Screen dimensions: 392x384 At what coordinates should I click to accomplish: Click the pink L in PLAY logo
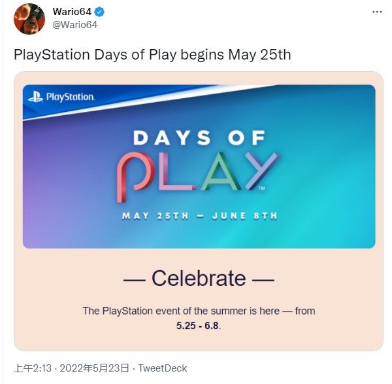pos(176,171)
